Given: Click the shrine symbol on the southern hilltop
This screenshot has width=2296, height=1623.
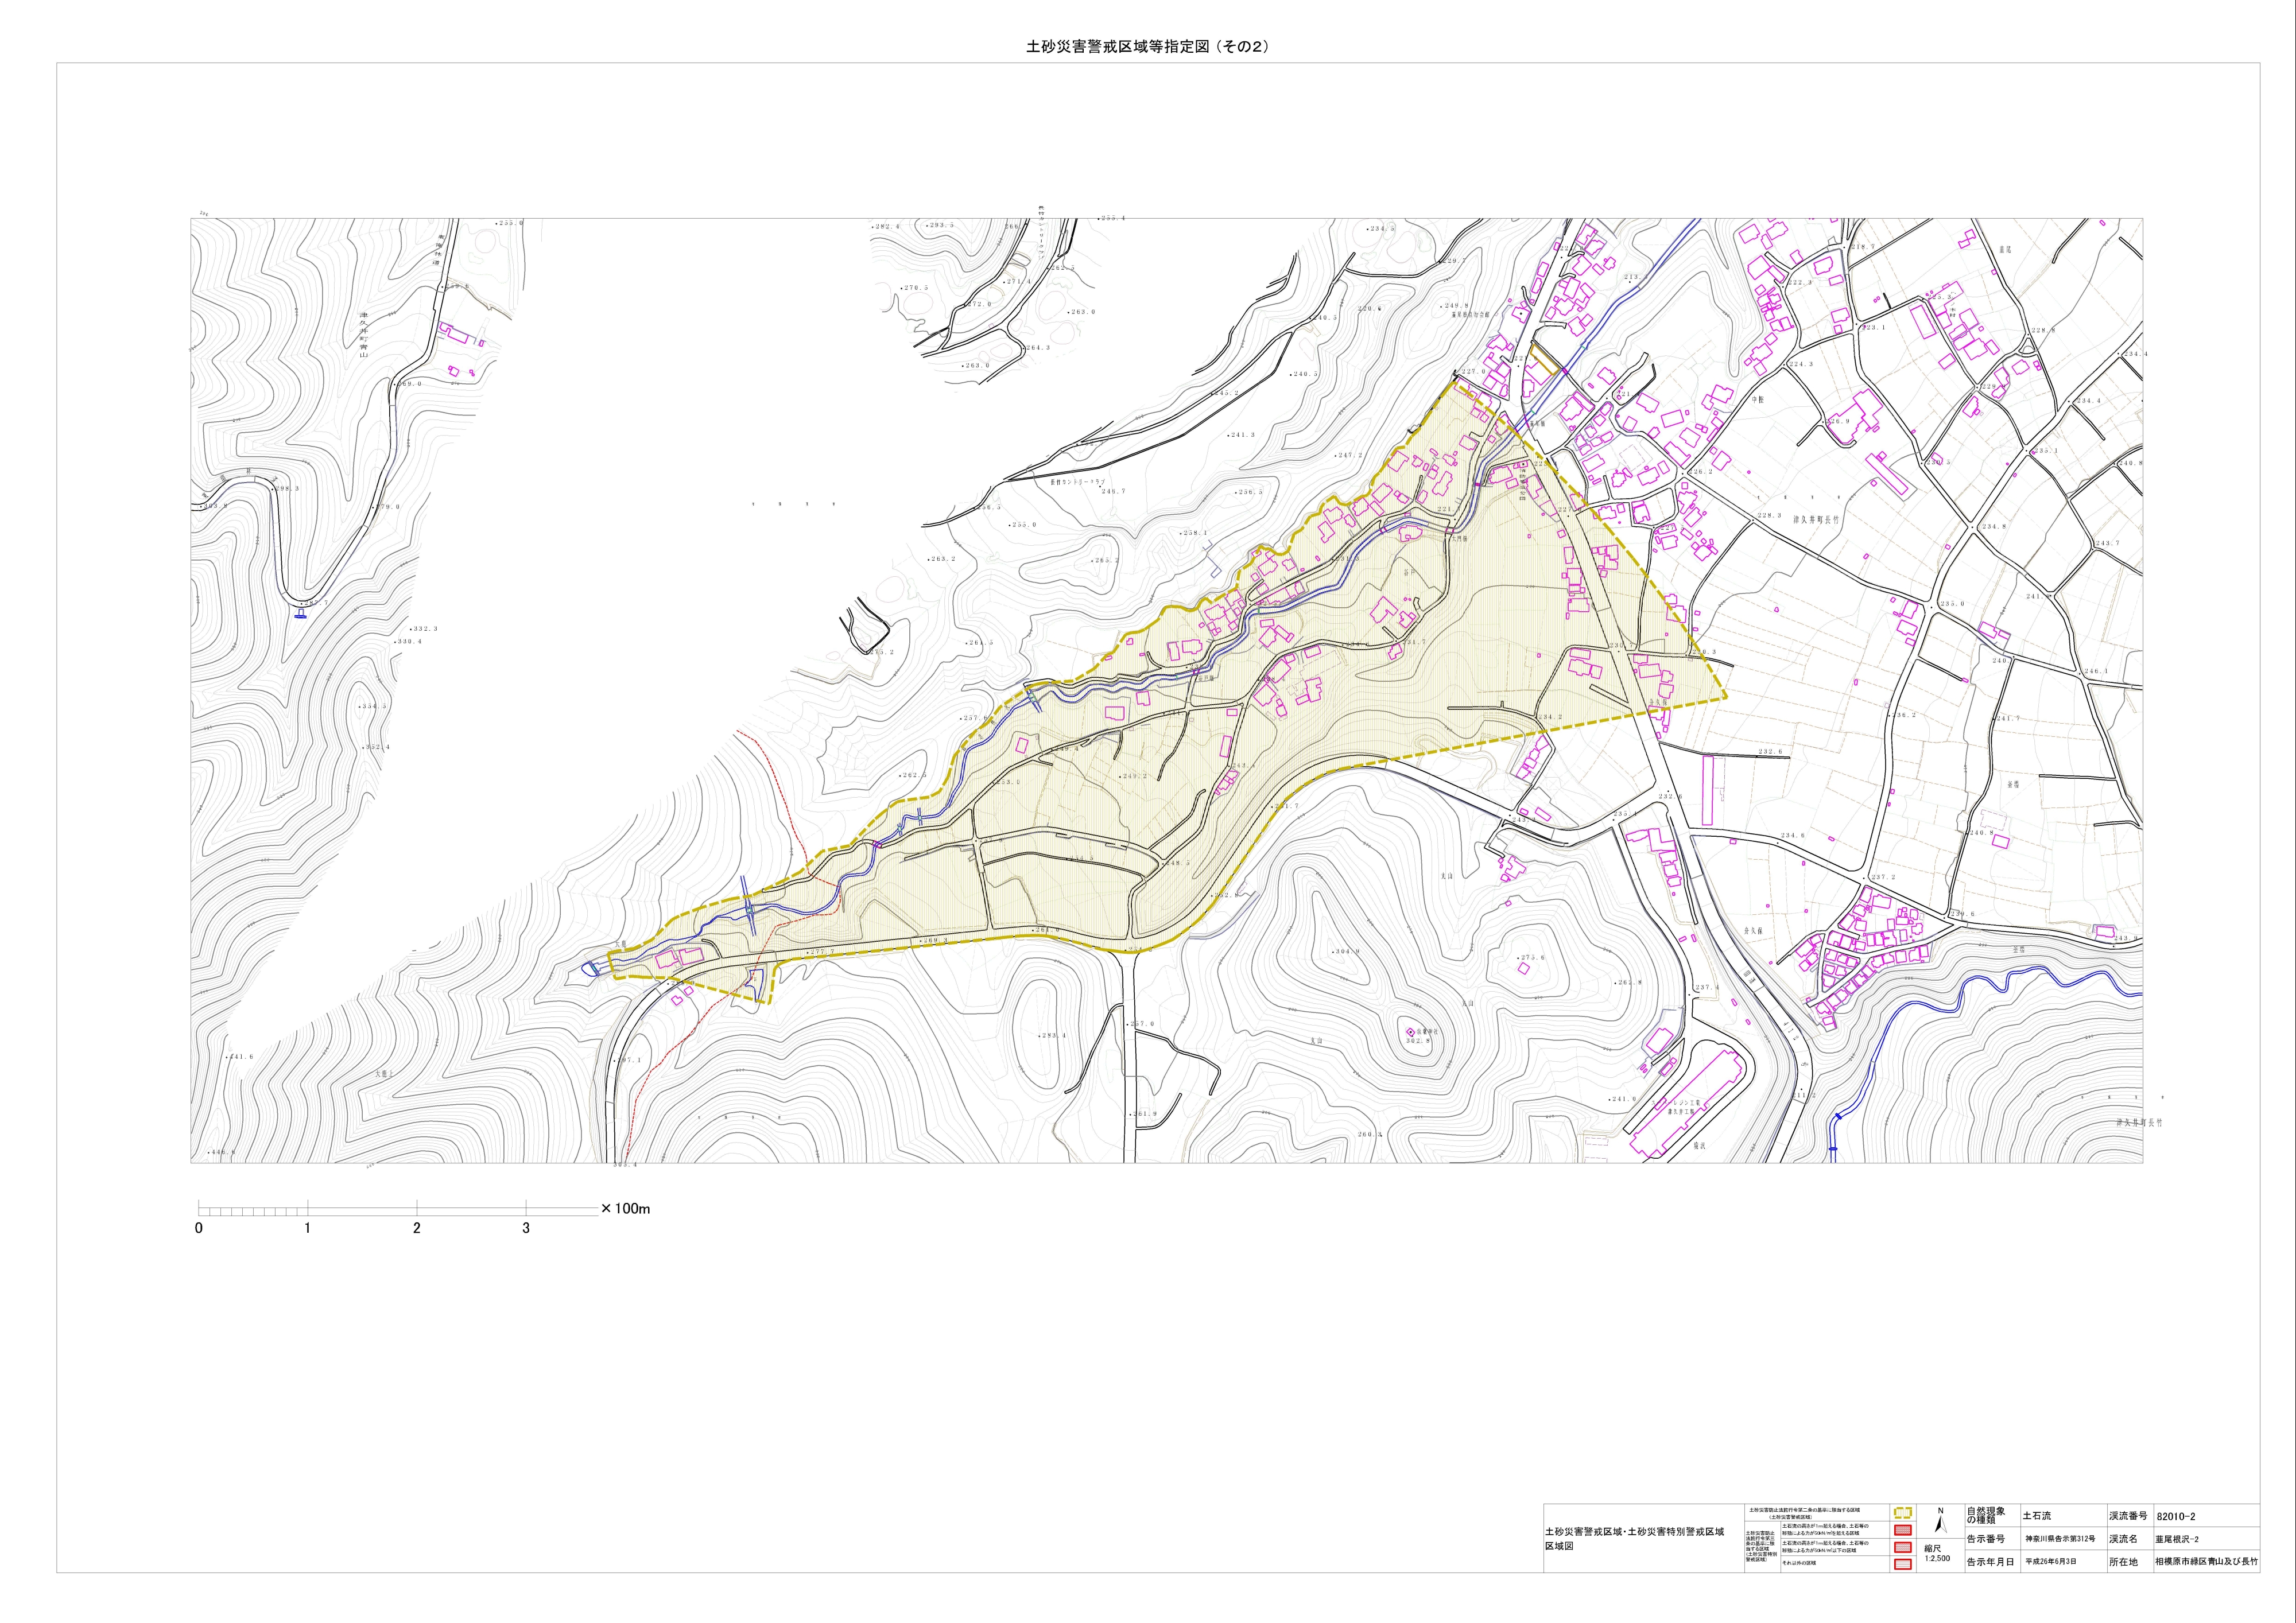Looking at the screenshot, I should coord(1411,1031).
